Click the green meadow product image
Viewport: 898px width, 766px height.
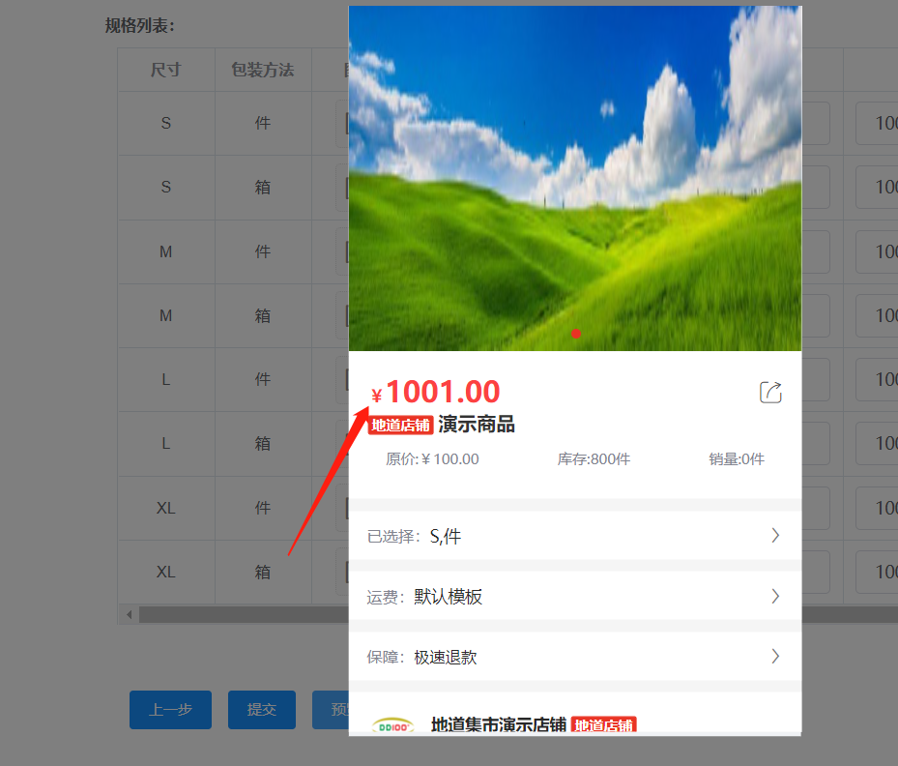pos(574,179)
